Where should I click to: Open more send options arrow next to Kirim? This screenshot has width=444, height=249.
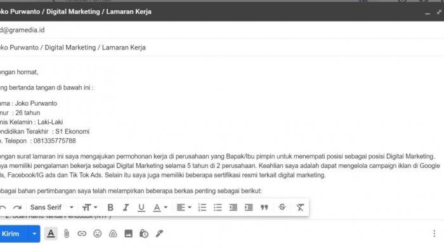tap(34, 234)
